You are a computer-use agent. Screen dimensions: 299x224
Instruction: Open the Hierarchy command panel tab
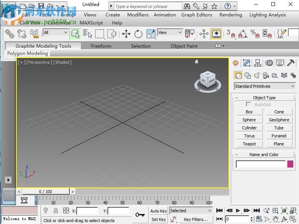coord(257,63)
